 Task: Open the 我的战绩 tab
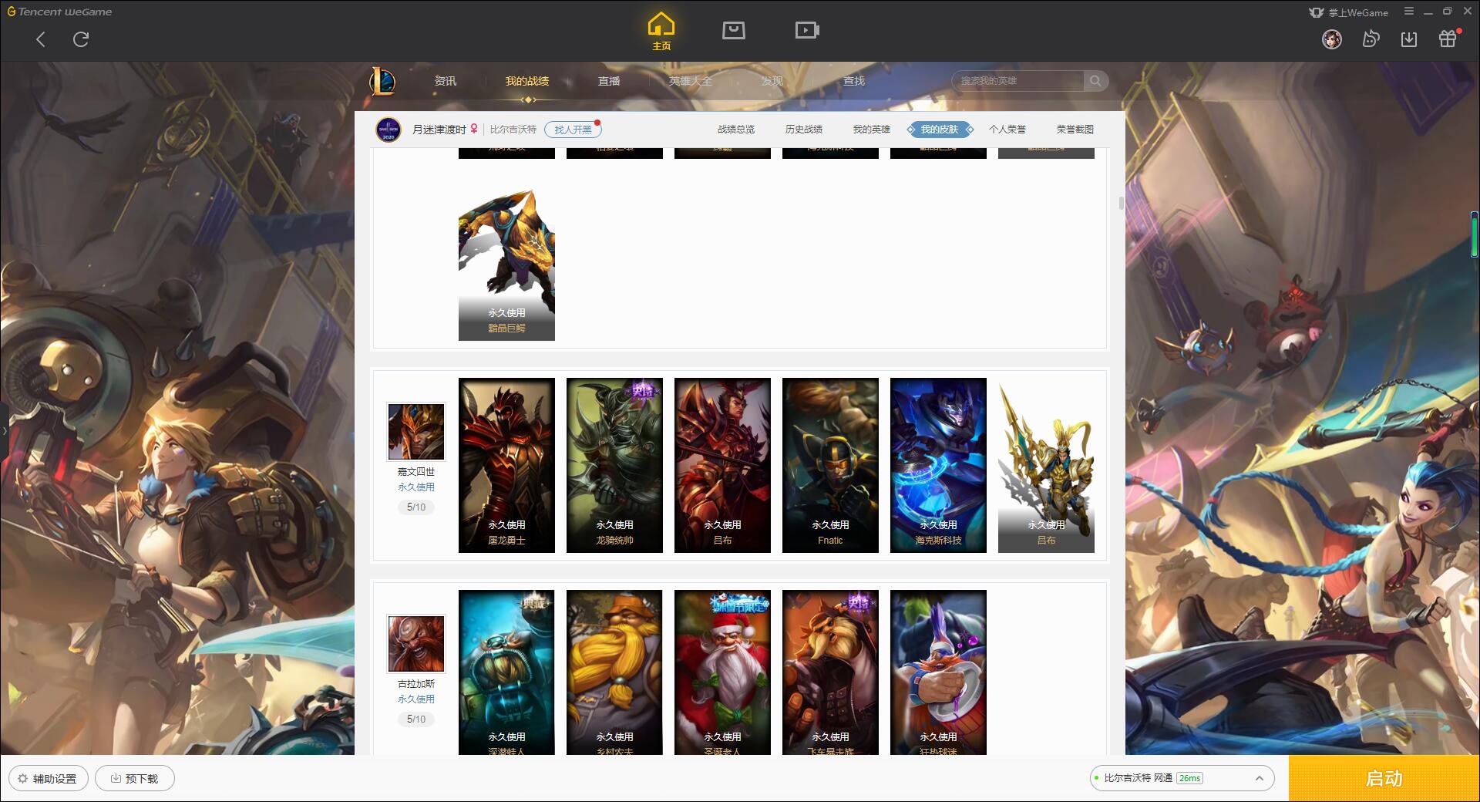coord(527,81)
